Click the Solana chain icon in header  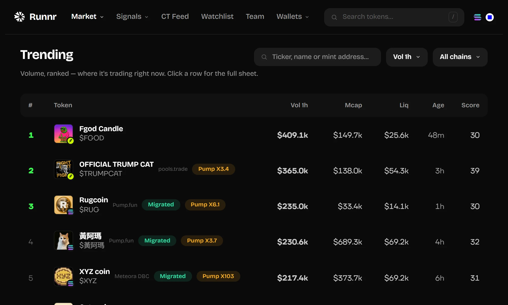point(478,17)
